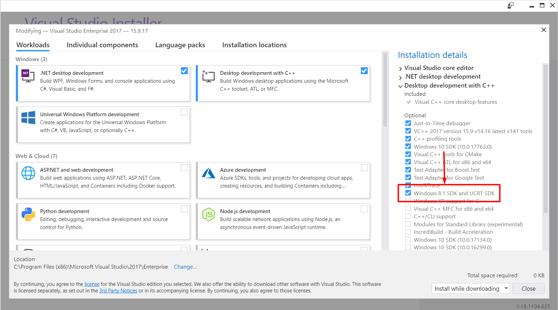This screenshot has width=558, height=310.
Task: Click the Close button at bottom right
Action: click(x=528, y=288)
